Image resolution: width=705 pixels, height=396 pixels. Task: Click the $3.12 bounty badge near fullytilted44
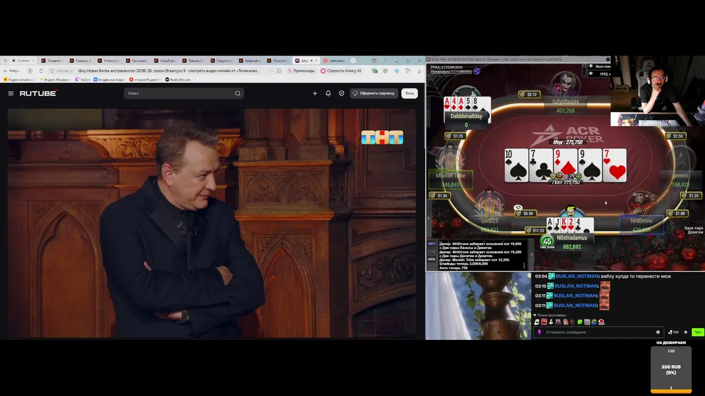(528, 95)
